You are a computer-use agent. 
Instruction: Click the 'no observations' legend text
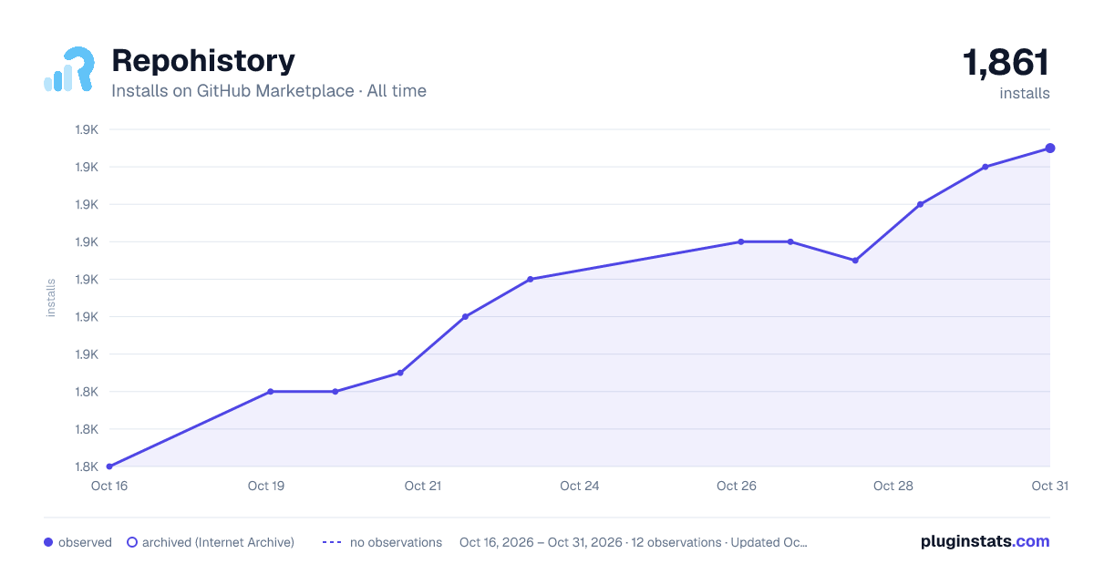tap(396, 542)
